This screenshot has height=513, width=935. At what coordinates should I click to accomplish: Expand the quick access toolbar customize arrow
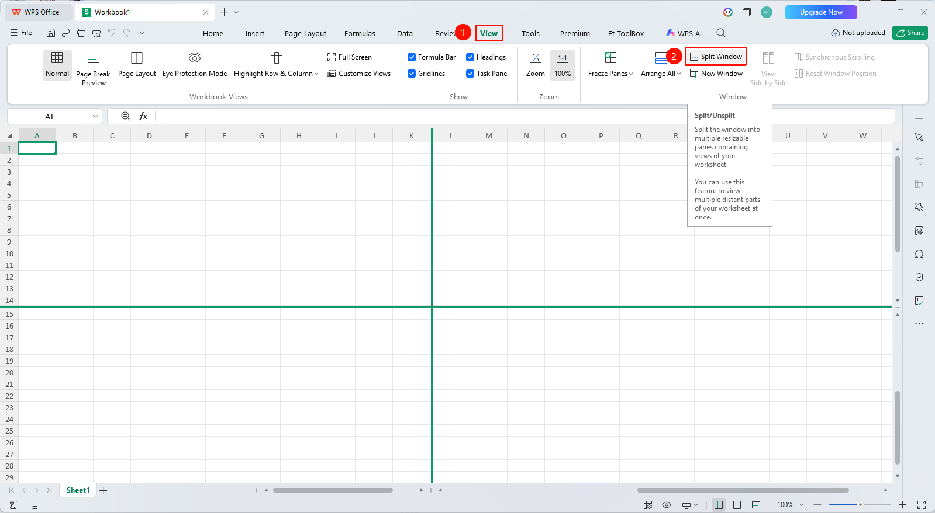tap(142, 33)
